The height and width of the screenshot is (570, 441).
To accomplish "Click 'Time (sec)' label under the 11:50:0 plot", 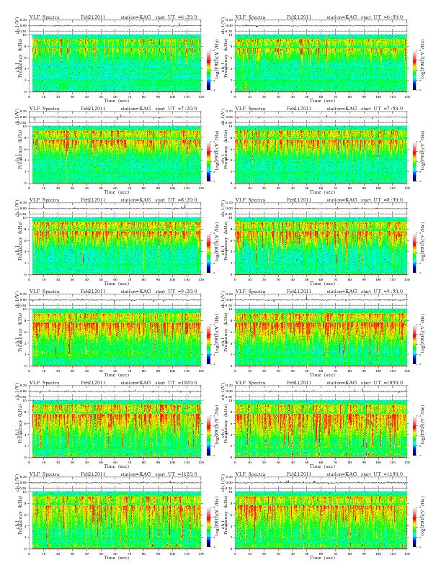I will (x=322, y=557).
